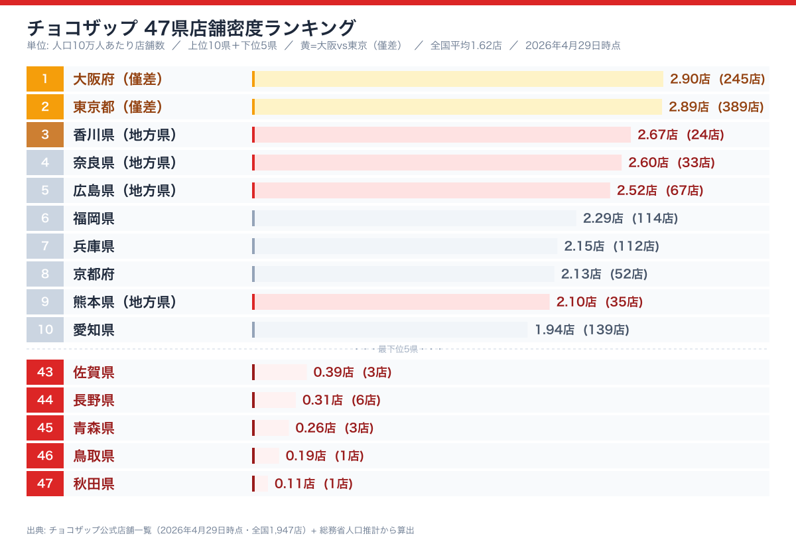This screenshot has height=544, width=796.
Task: Click the yellow bar for 東京都
Action: pyautogui.click(x=457, y=107)
